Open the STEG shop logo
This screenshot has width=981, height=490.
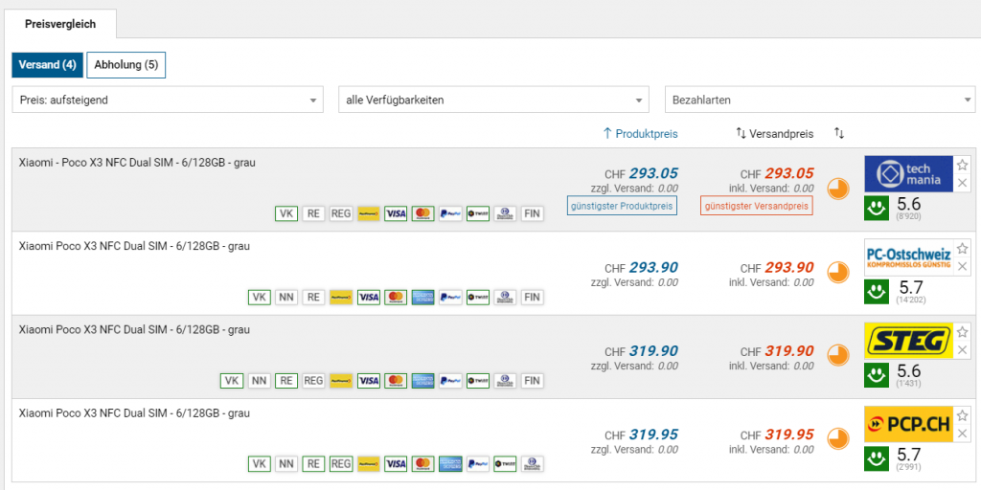click(x=908, y=341)
